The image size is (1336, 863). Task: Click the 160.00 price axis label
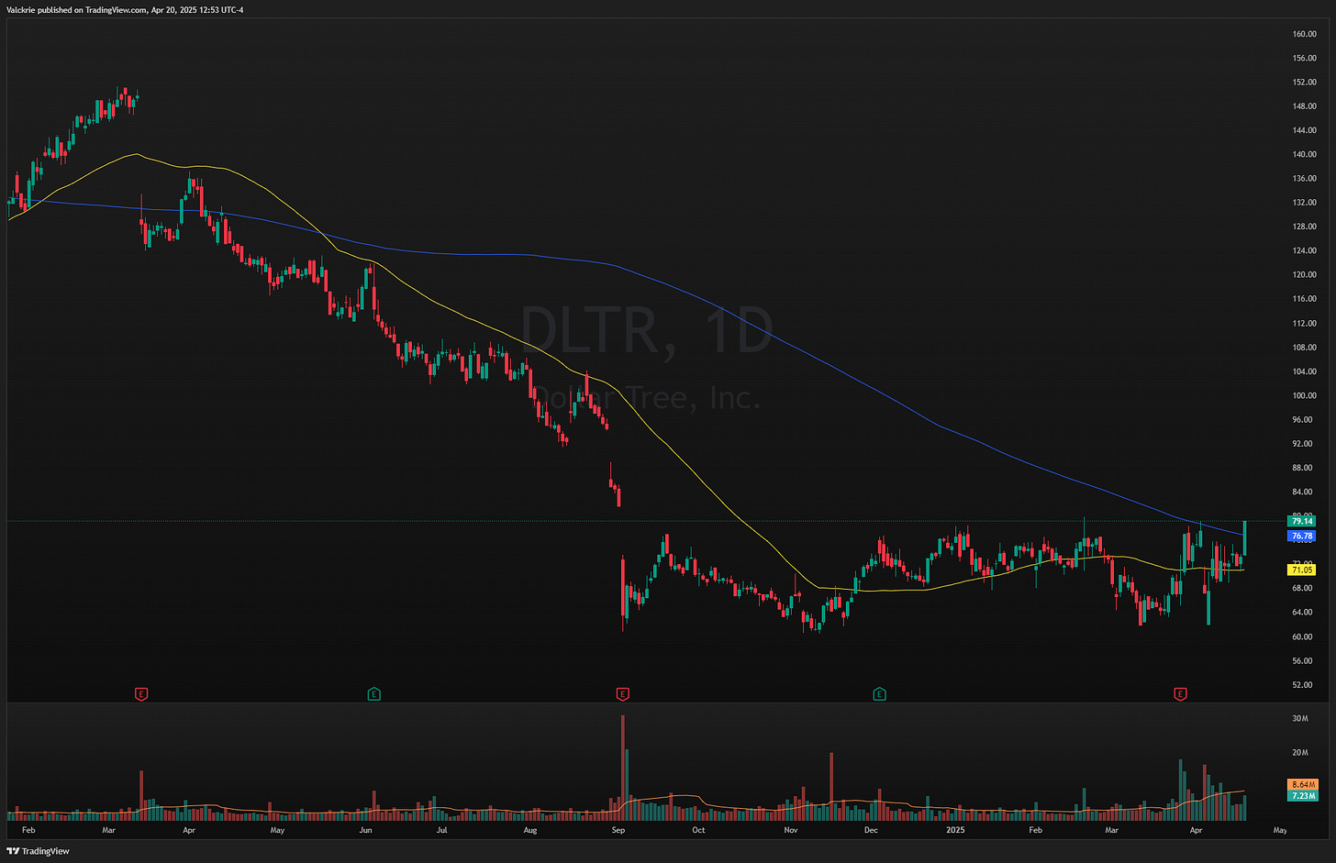1304,34
